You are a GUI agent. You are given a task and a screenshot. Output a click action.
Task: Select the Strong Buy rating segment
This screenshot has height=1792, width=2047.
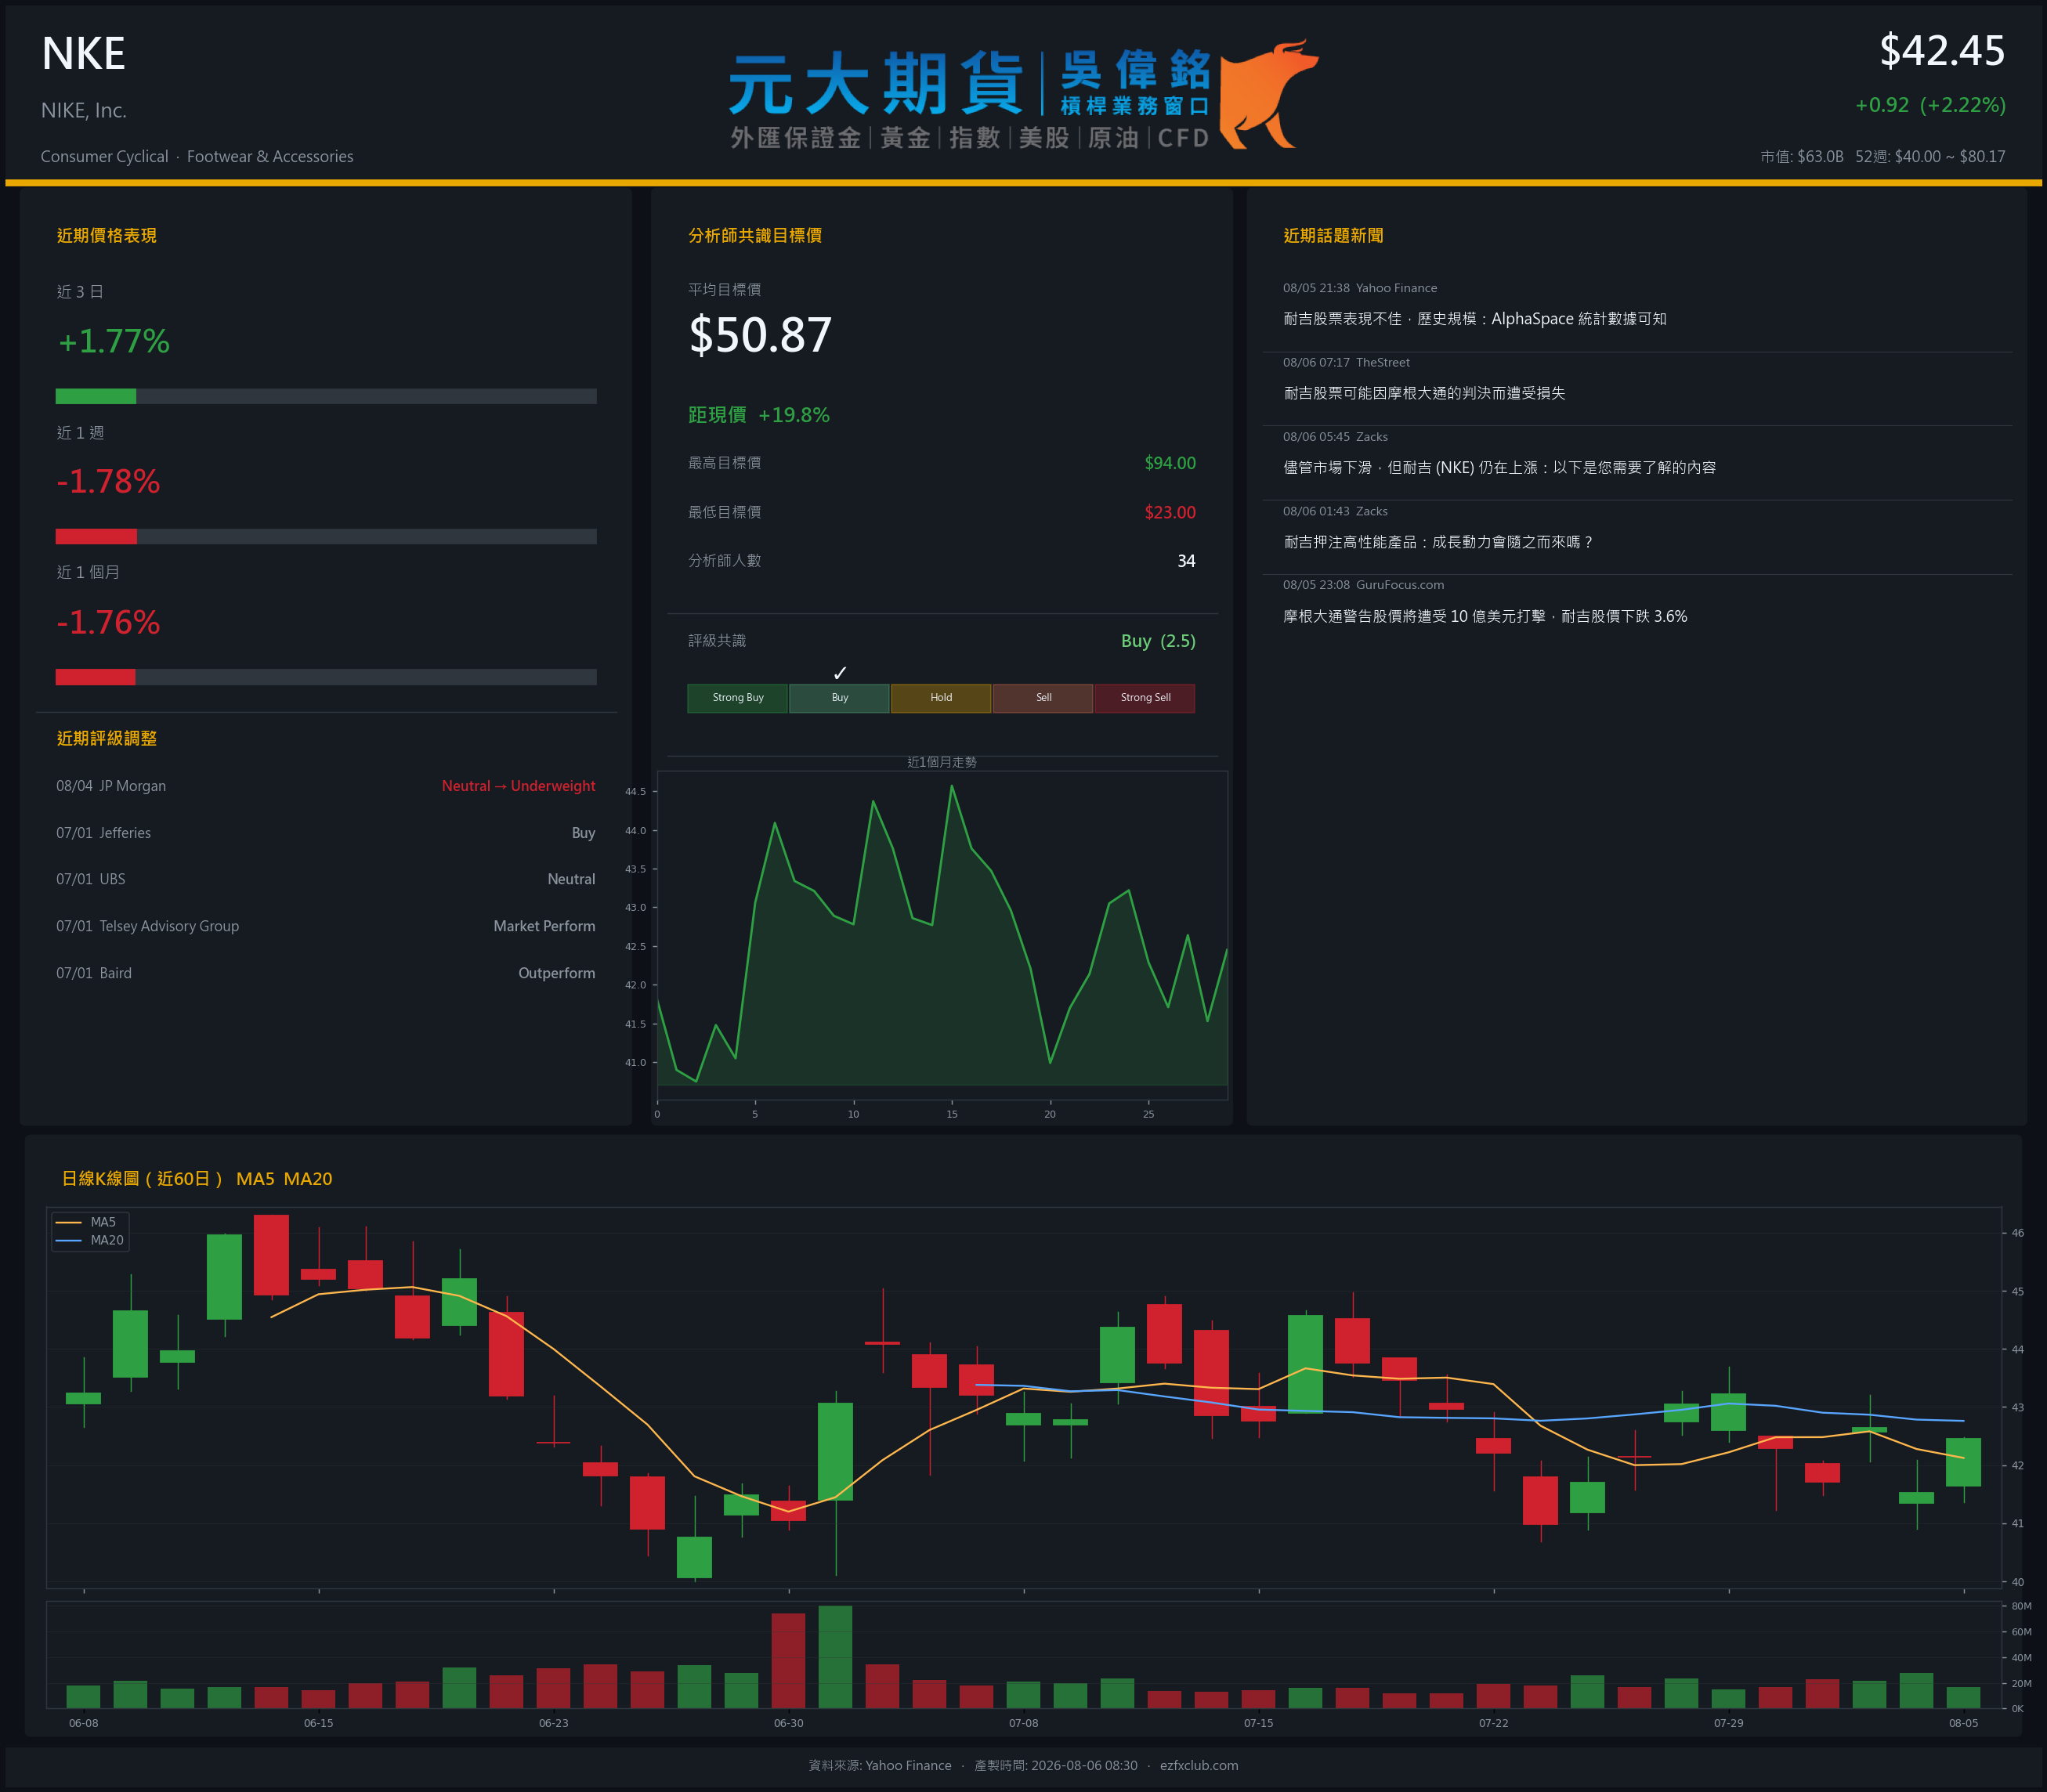point(738,698)
